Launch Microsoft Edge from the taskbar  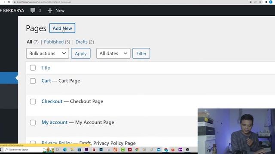(65, 150)
